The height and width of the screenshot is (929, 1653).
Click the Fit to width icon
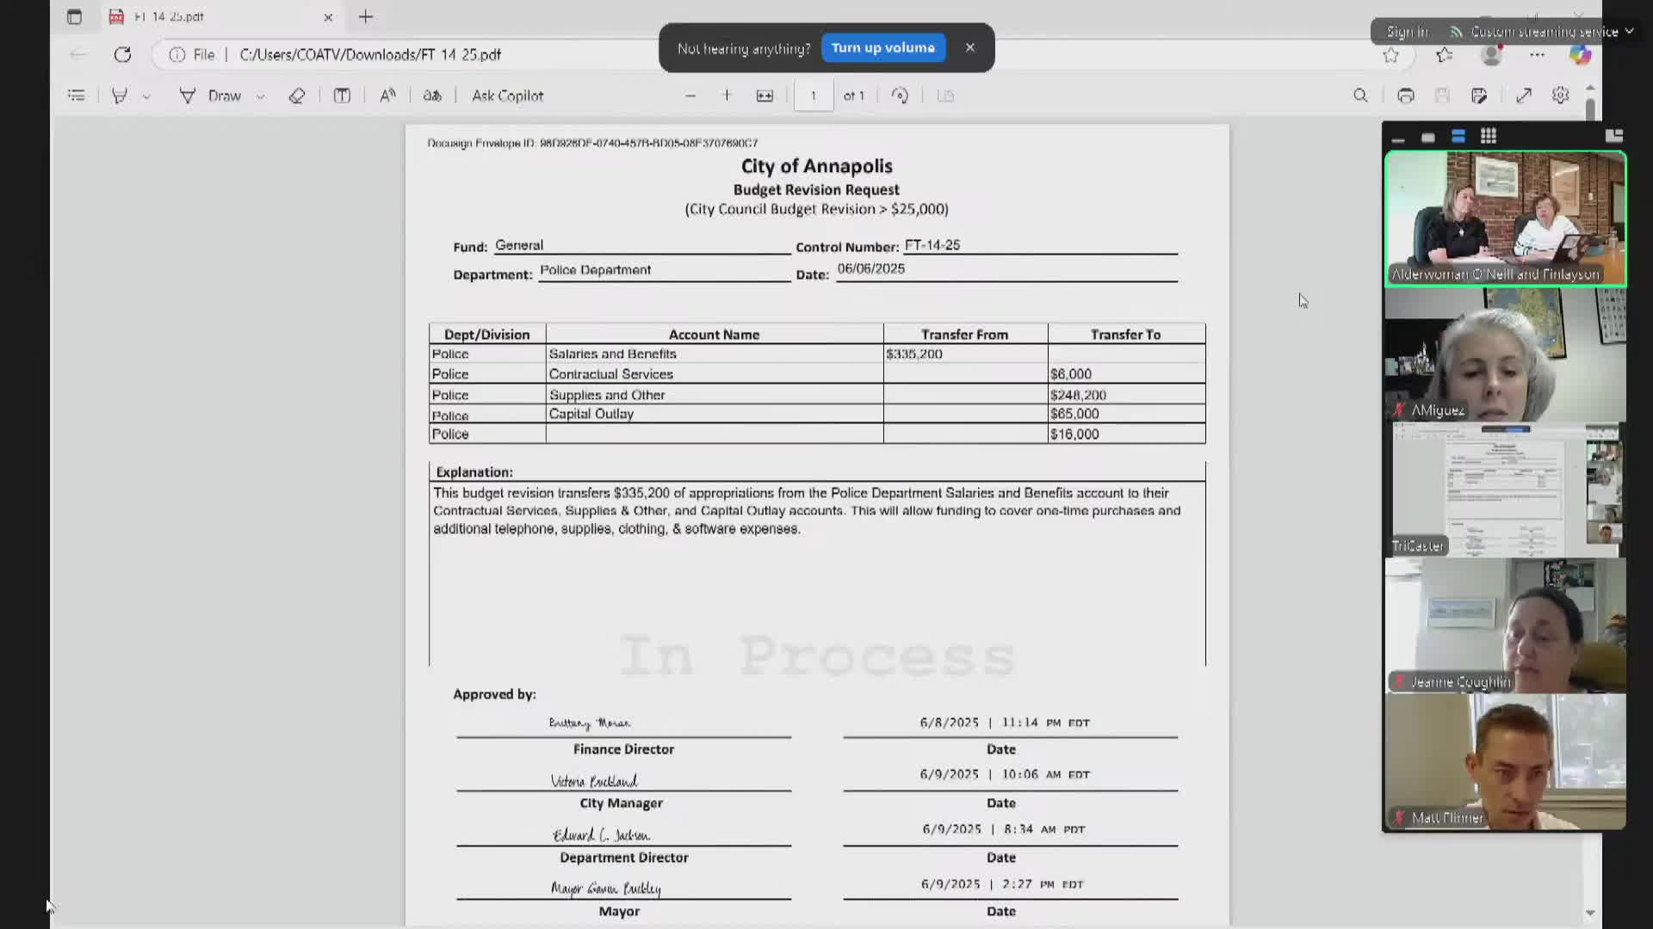(765, 95)
